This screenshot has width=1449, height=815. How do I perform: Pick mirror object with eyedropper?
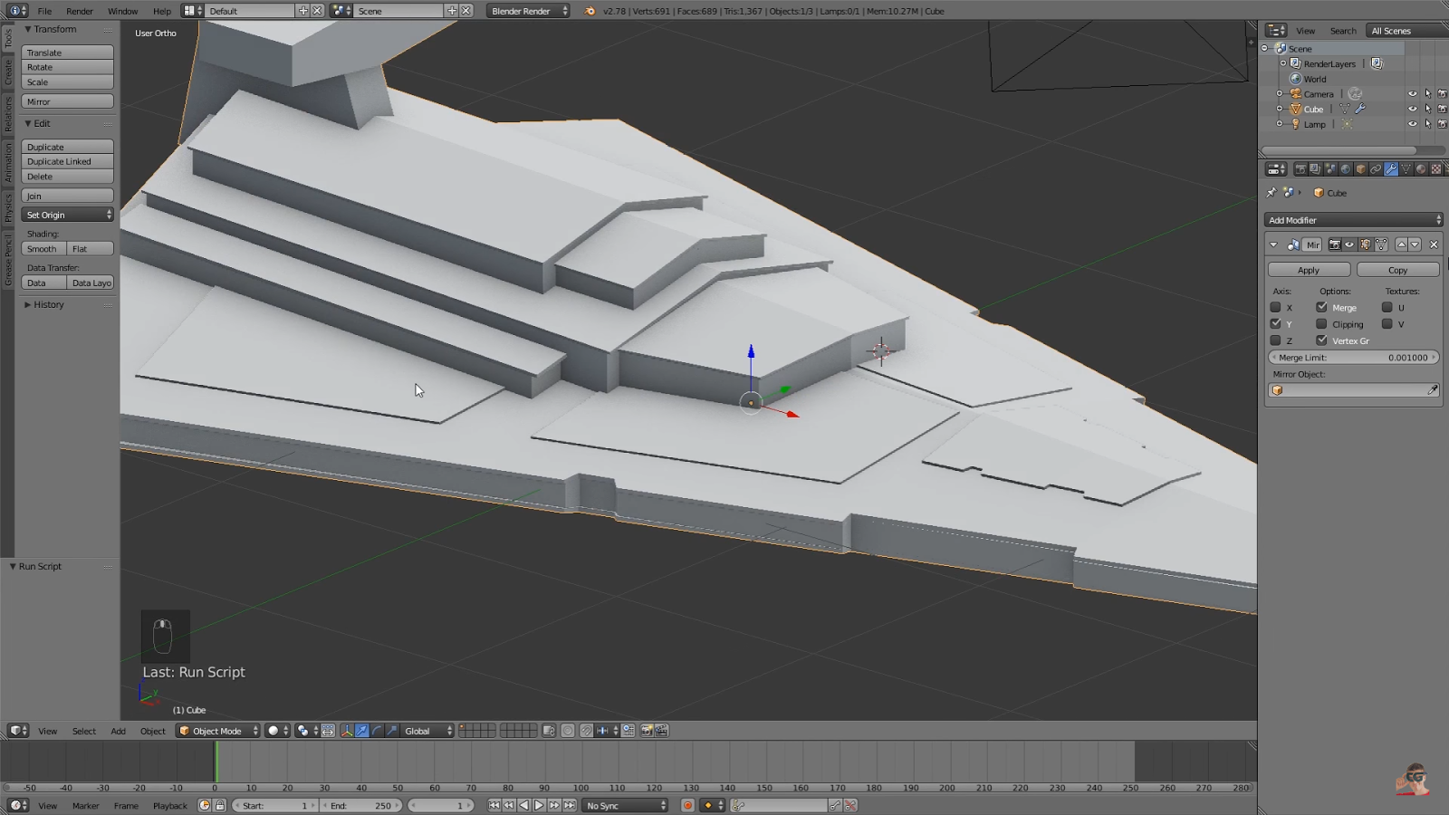1433,390
